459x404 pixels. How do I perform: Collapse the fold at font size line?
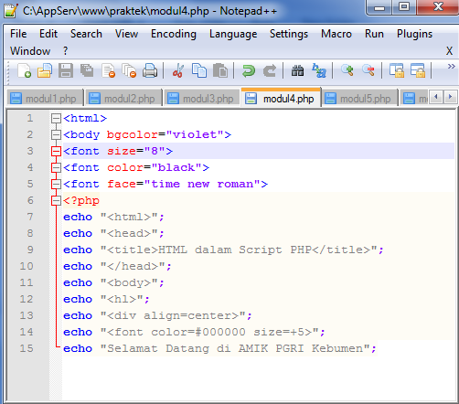pos(56,151)
